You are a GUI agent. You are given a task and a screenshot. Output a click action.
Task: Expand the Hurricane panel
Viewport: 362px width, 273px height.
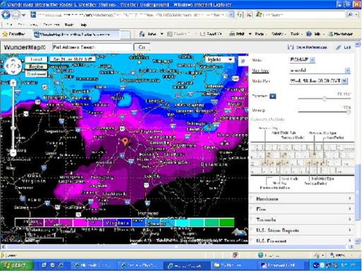302,199
